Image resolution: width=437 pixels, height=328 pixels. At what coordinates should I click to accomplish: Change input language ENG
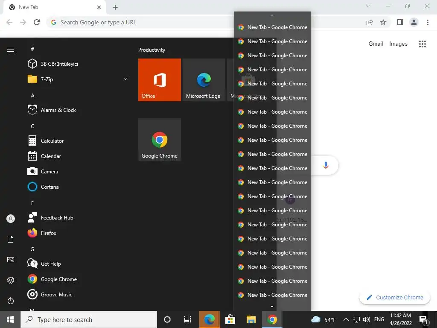pyautogui.click(x=379, y=319)
